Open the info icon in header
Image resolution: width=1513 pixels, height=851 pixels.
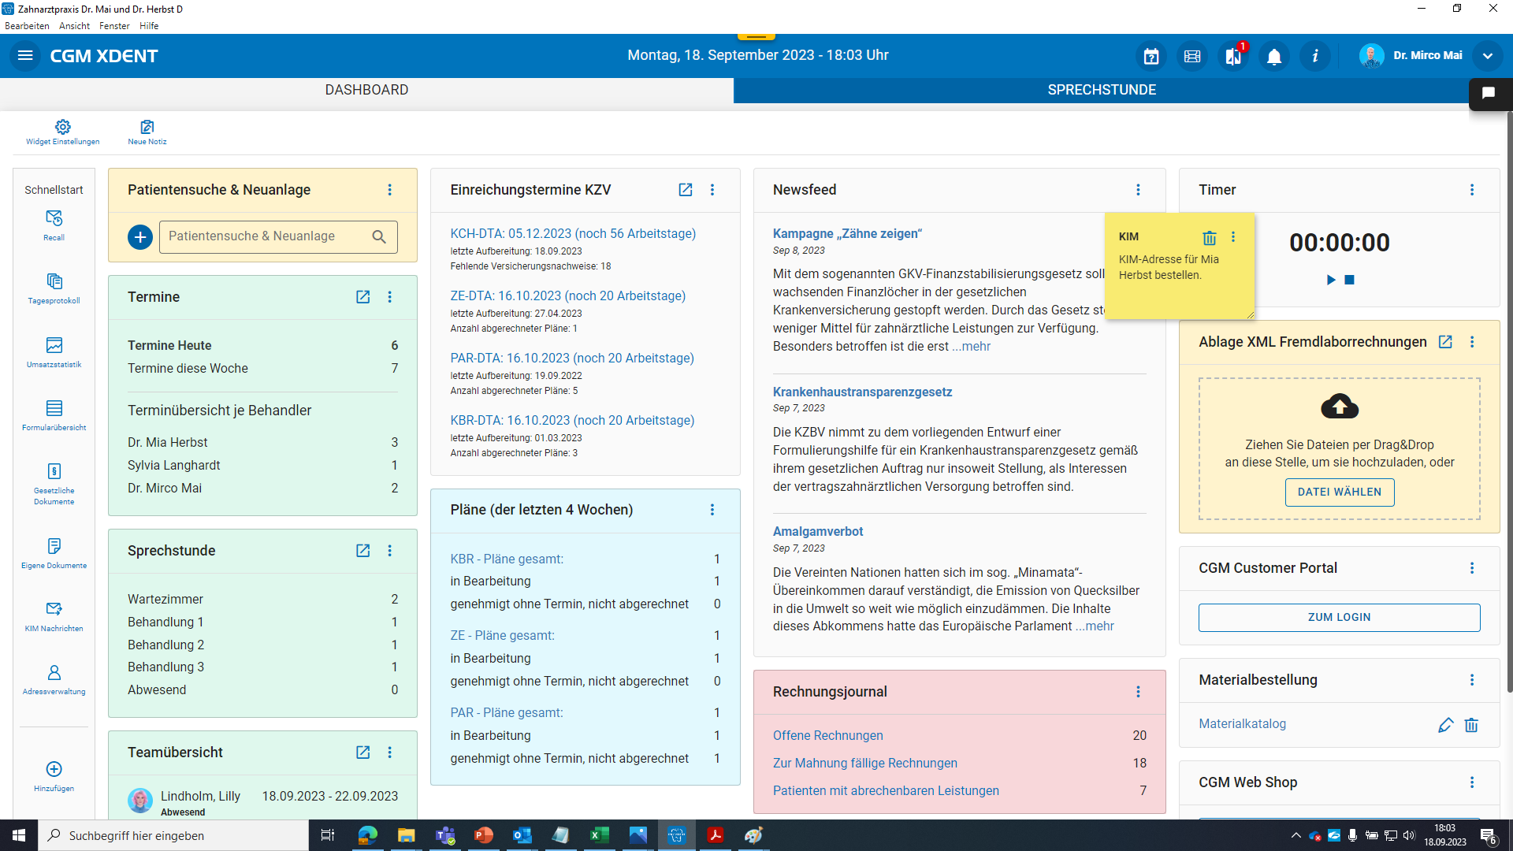1315,56
